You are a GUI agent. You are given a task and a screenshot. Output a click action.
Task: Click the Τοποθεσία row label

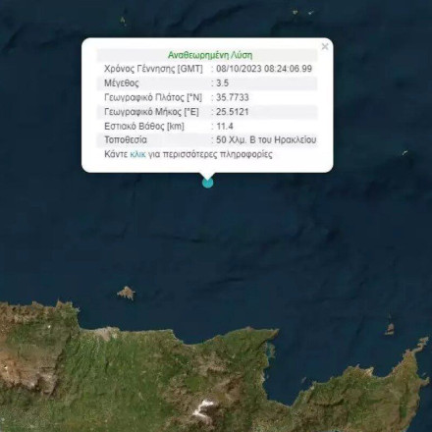click(126, 140)
